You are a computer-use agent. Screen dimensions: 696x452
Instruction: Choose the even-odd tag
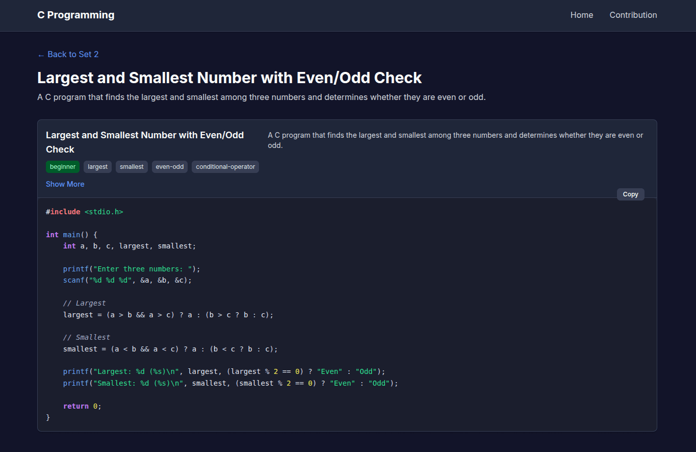click(170, 167)
